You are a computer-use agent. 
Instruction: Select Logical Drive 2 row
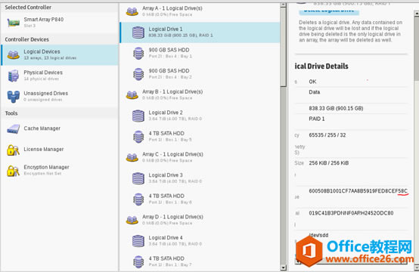200,116
